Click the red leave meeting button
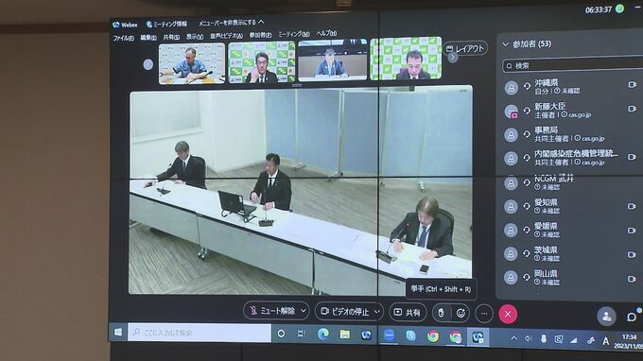This screenshot has width=643, height=361. 508,315
